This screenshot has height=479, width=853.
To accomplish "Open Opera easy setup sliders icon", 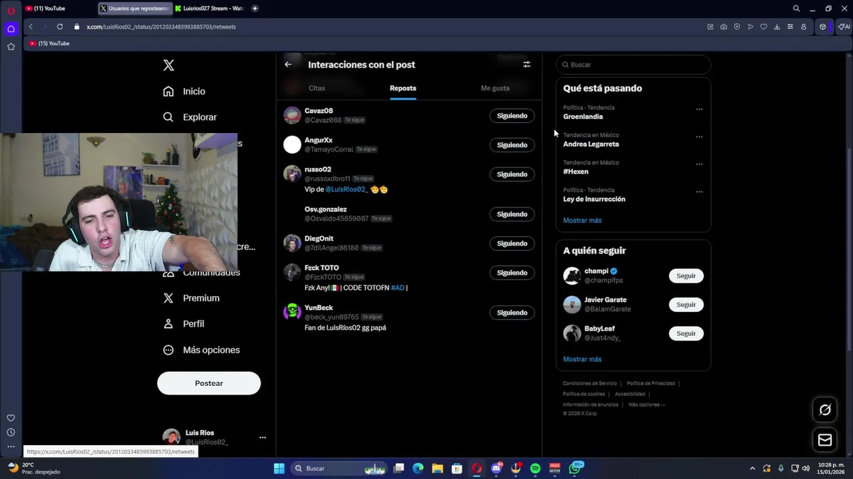I will pyautogui.click(x=790, y=27).
